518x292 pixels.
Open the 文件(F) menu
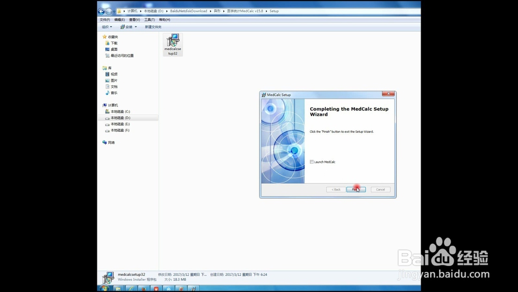(105, 20)
